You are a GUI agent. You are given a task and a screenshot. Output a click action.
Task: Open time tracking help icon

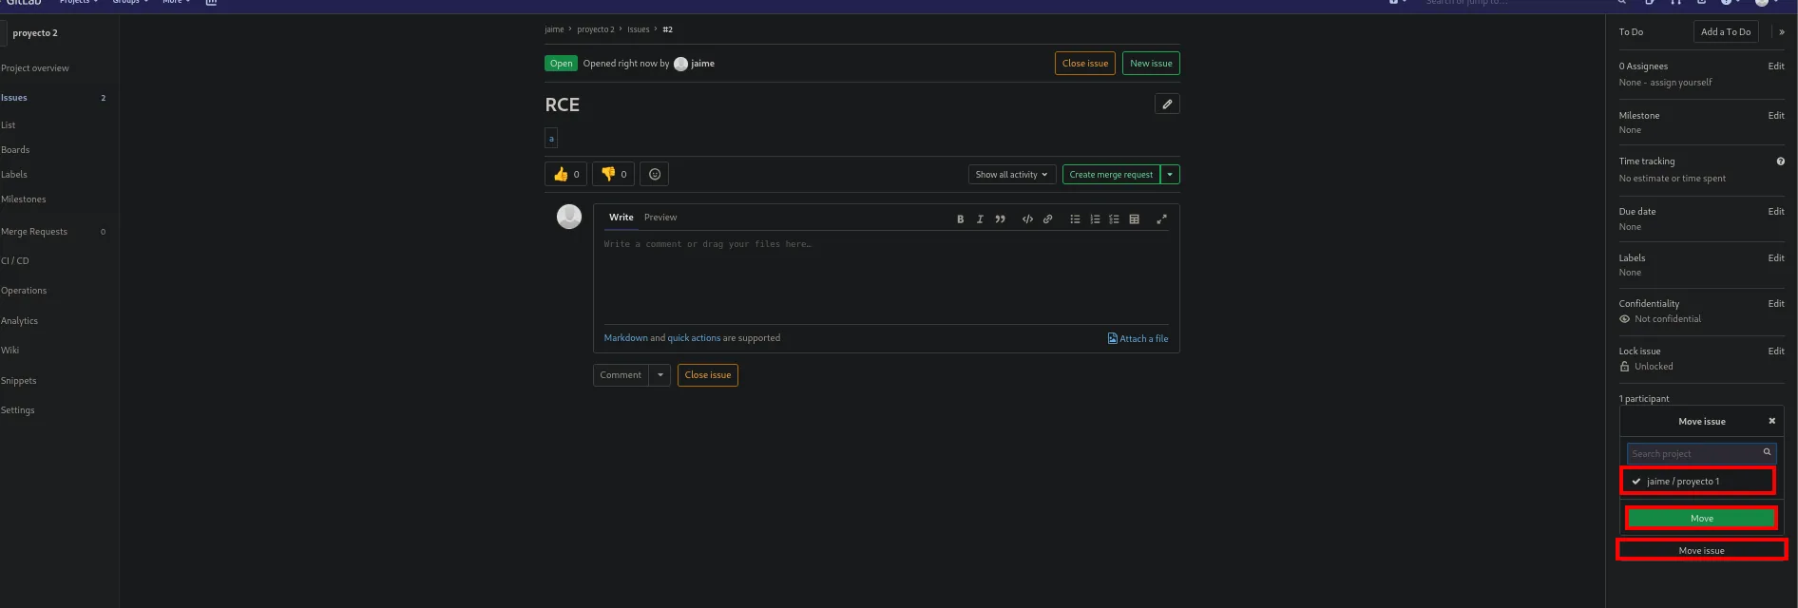[1780, 161]
